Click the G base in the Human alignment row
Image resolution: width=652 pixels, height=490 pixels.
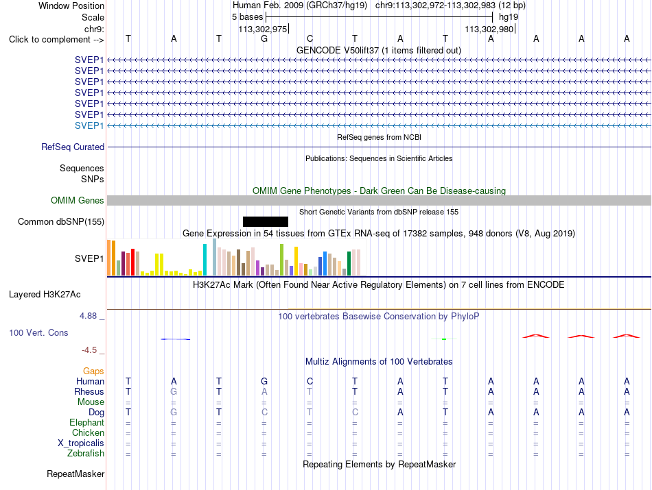pyautogui.click(x=264, y=381)
